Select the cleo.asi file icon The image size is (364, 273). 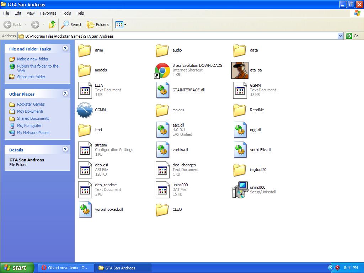tap(85, 170)
